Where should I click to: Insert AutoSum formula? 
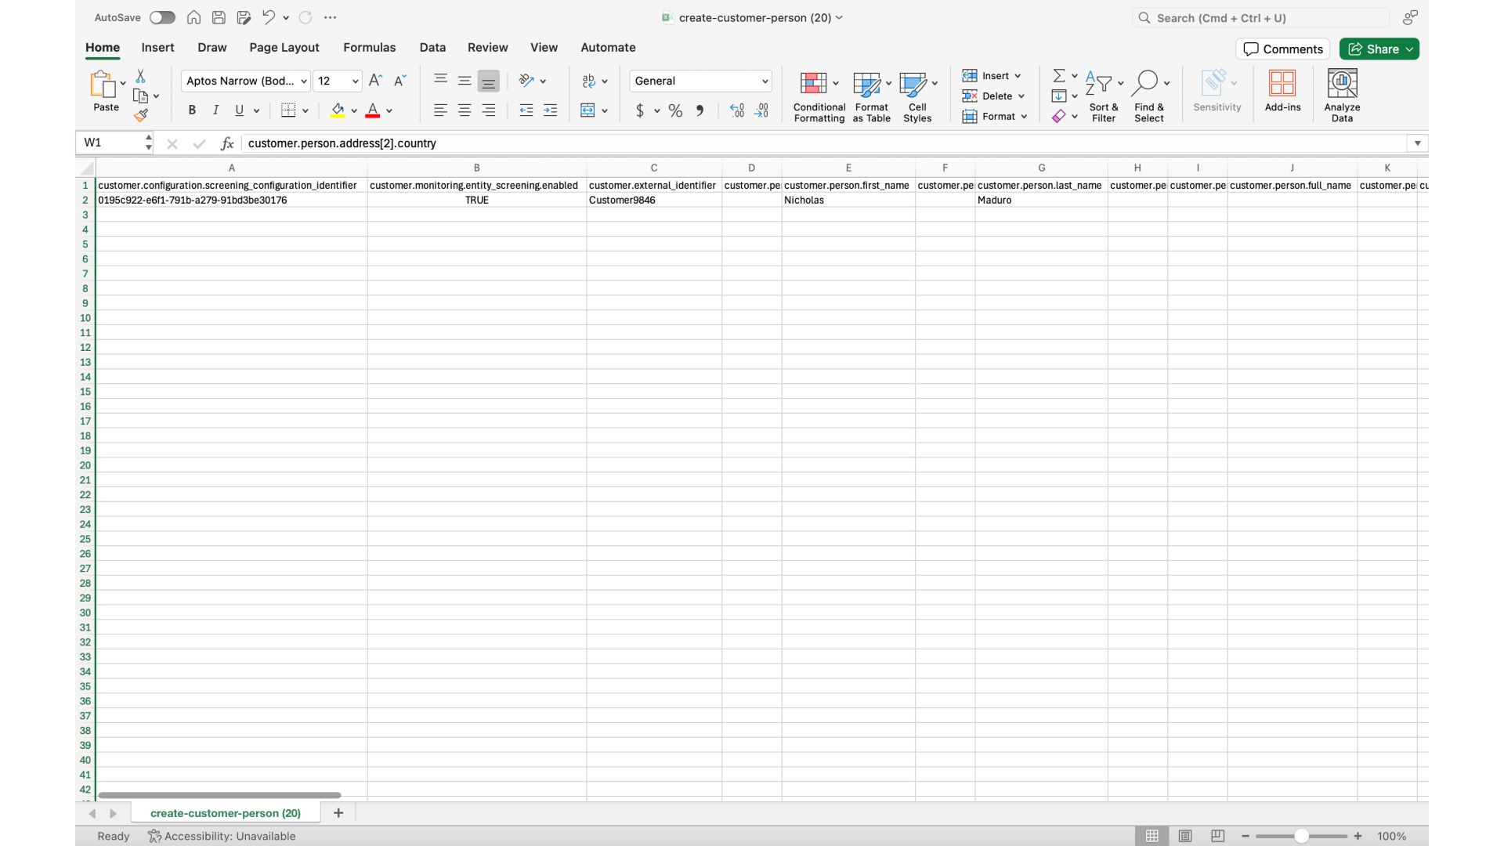1059,74
